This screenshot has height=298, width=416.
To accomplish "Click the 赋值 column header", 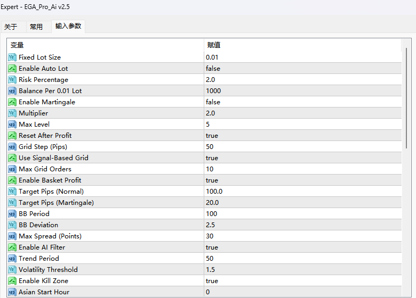I will coord(213,45).
